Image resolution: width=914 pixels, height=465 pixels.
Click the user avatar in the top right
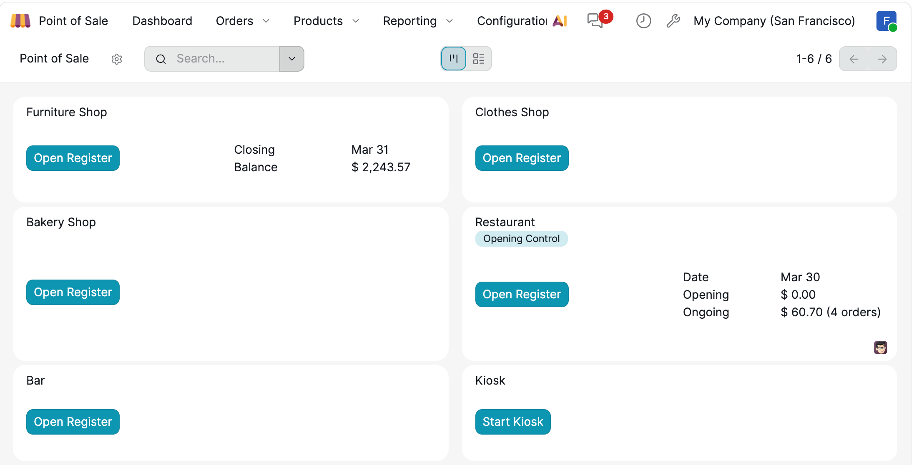click(x=886, y=21)
